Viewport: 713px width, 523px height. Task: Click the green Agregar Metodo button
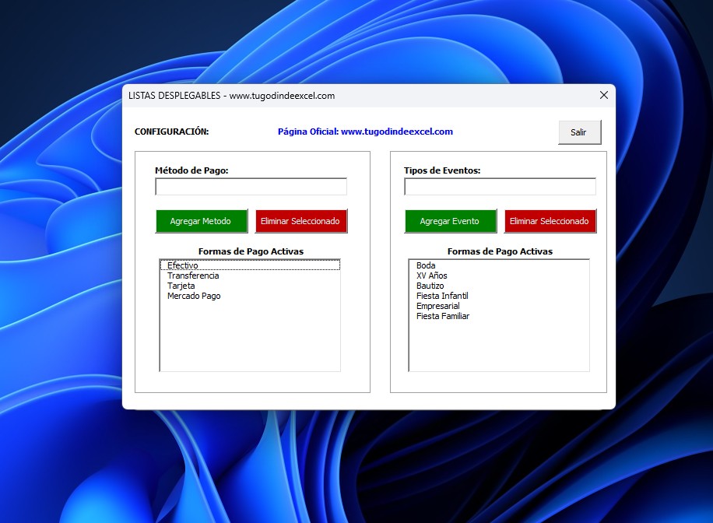pos(201,221)
